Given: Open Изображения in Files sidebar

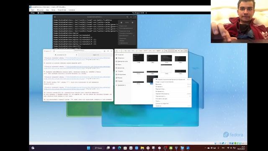Looking at the screenshot, I should pos(121,75).
